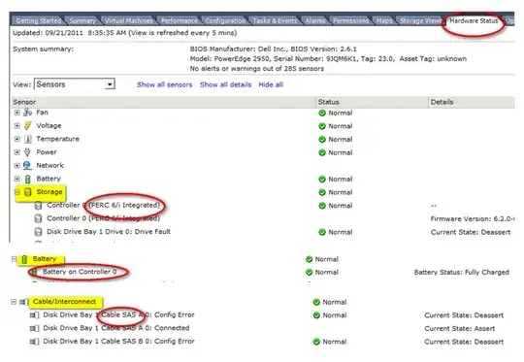Click the Cable/Interconnect group icon
Screen dimensions: 524x362
coord(23,302)
